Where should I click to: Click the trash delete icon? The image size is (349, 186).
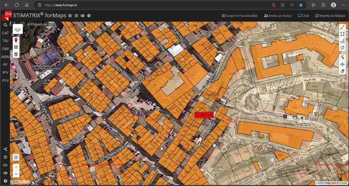coord(16,54)
